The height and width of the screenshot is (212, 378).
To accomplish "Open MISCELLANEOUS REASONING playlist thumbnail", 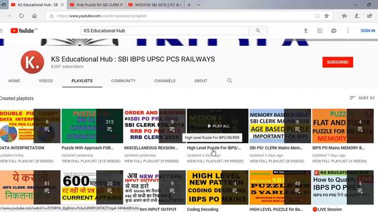I will point(155,126).
